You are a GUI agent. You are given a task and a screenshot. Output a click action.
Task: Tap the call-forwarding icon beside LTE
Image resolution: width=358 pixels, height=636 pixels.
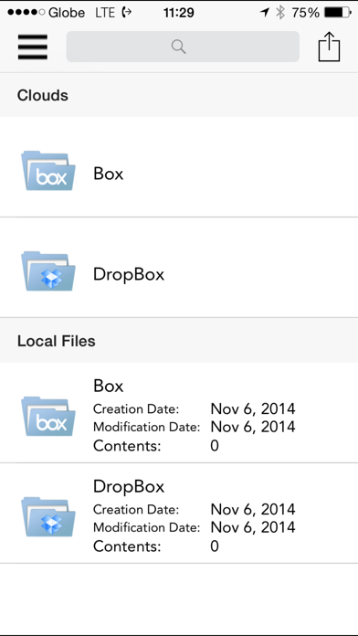pos(127,13)
